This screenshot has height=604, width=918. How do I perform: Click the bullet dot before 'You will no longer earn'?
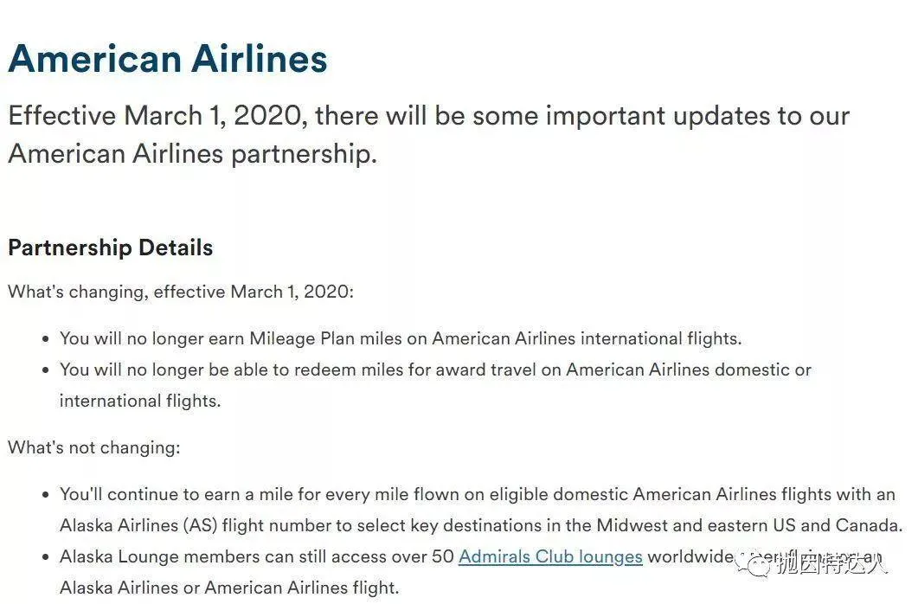[x=46, y=339]
